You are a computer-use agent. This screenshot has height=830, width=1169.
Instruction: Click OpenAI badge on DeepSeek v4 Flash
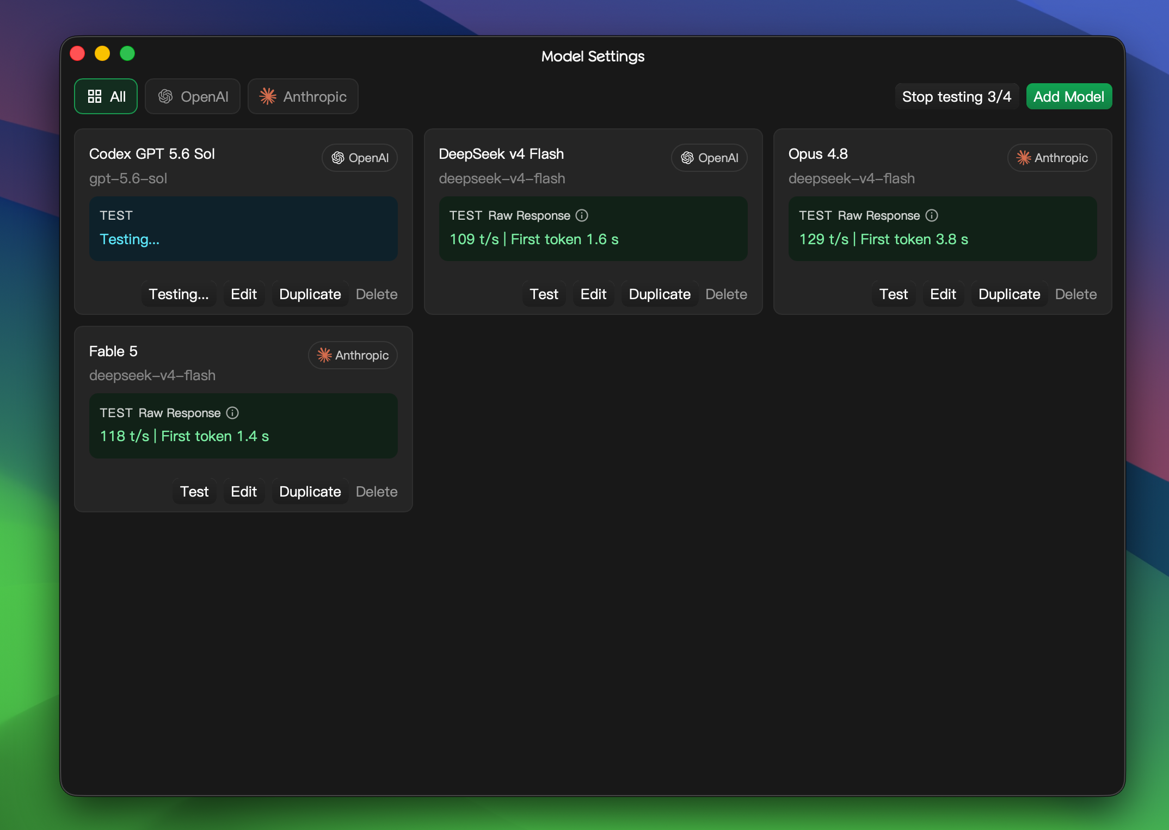[709, 158]
